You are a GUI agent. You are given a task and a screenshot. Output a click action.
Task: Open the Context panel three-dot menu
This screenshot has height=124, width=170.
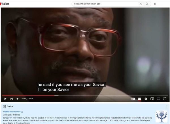pyautogui.click(x=167, y=106)
